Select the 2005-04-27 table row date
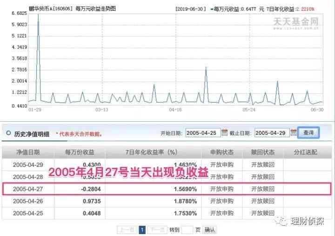This screenshot has height=236, width=335. 28,189
